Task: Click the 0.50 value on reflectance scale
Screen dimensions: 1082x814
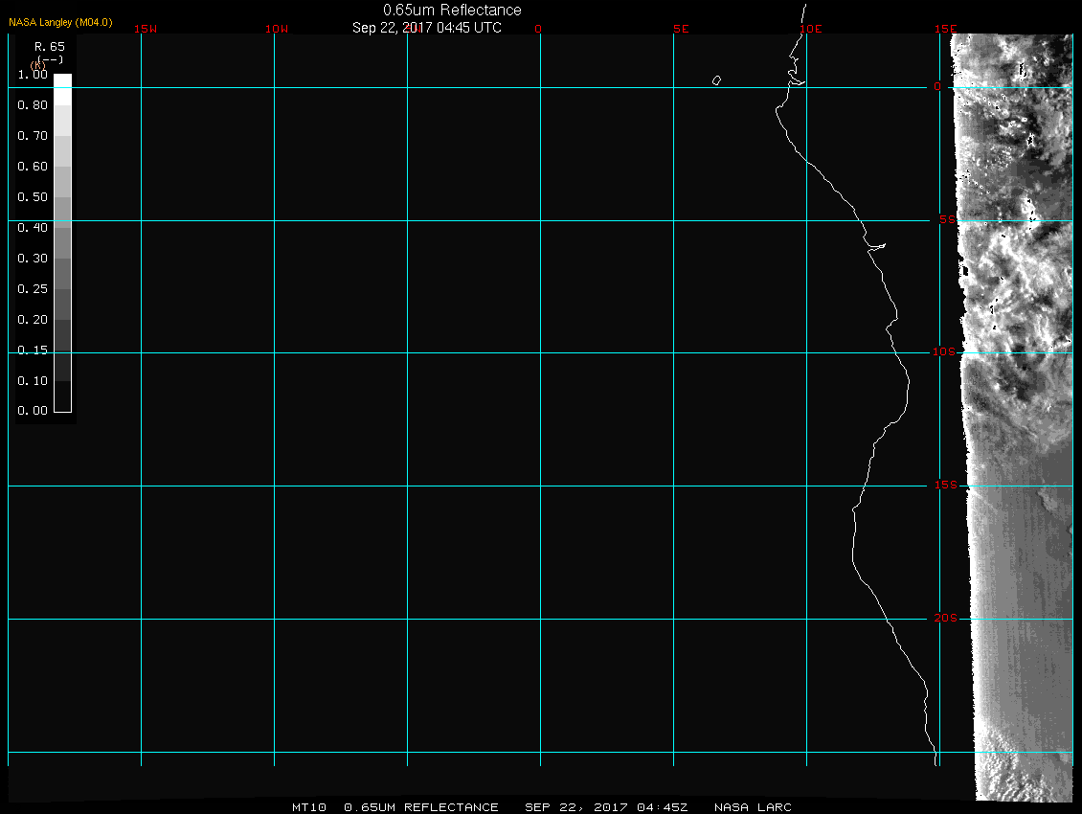Action: (x=33, y=196)
